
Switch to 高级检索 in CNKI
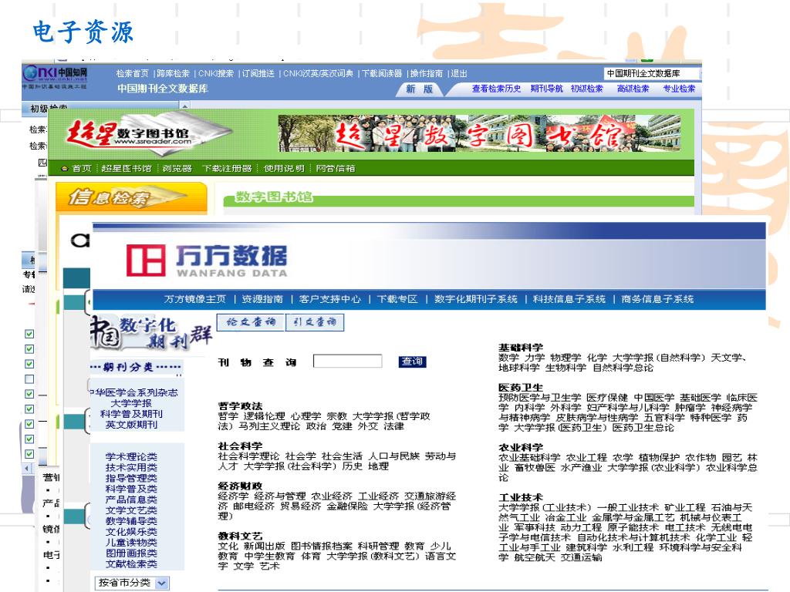point(633,89)
